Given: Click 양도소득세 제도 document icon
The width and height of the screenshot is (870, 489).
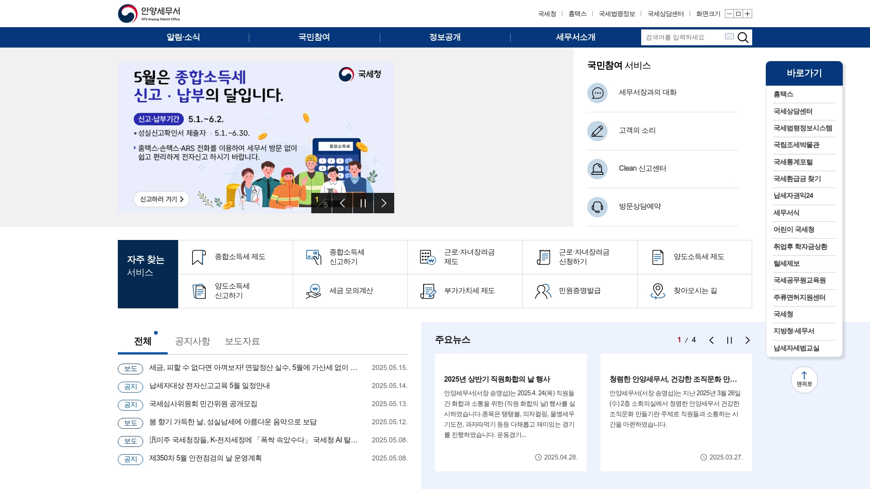Looking at the screenshot, I should 657,257.
